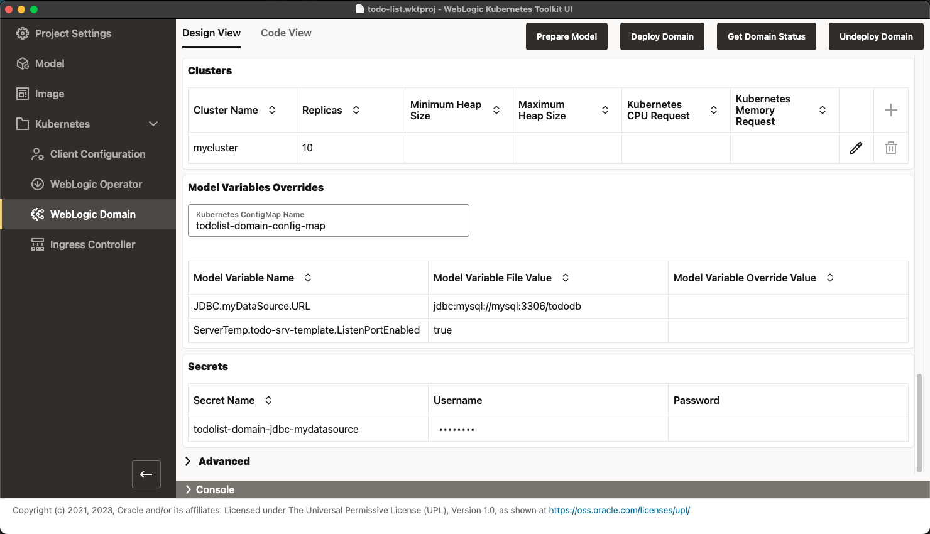Click the WebLogic Operator download icon

tap(38, 184)
